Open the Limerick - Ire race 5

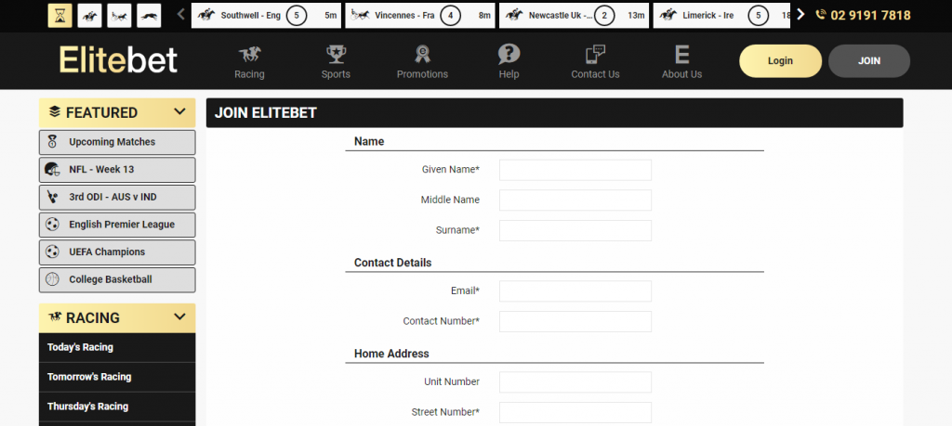(x=721, y=15)
